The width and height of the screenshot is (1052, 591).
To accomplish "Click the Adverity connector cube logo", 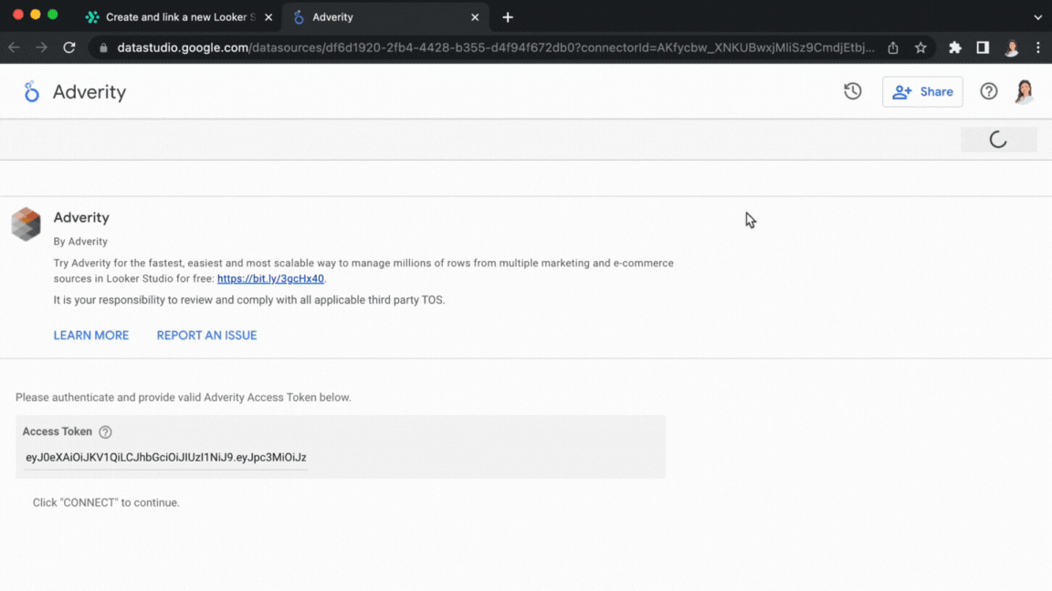I will [26, 223].
